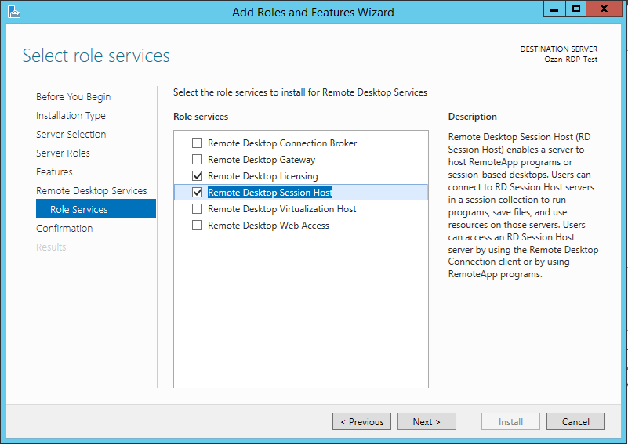Viewport: 628px width, 444px height.
Task: Uncheck Remote Desktop Licensing role service
Action: [198, 176]
